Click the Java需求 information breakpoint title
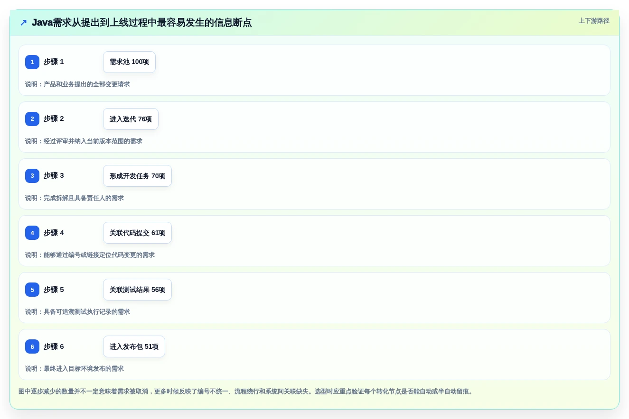This screenshot has height=419, width=629. point(141,22)
